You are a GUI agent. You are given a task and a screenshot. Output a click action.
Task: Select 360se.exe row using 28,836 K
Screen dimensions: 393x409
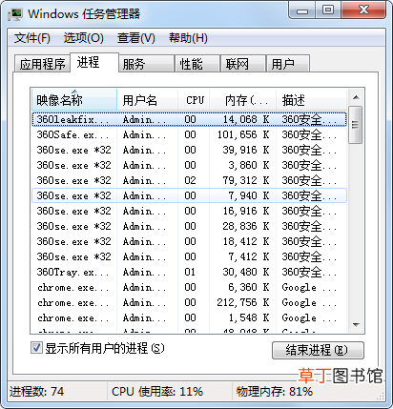(x=189, y=226)
